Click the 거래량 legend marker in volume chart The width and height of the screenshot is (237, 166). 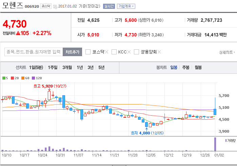click(226, 141)
